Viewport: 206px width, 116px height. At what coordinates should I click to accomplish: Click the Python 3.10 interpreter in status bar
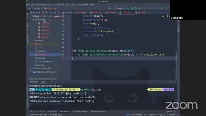point(157,115)
